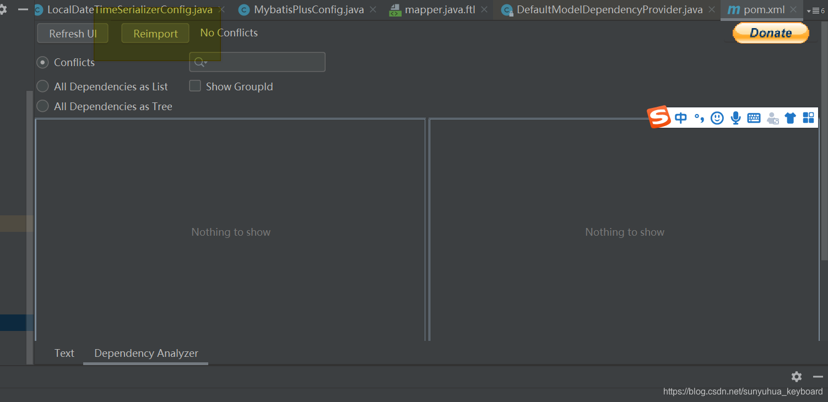Select the Conflicts radio button
828x402 pixels.
[42, 62]
